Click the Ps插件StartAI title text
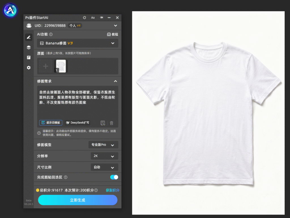The image size is (290, 218). pos(37,18)
